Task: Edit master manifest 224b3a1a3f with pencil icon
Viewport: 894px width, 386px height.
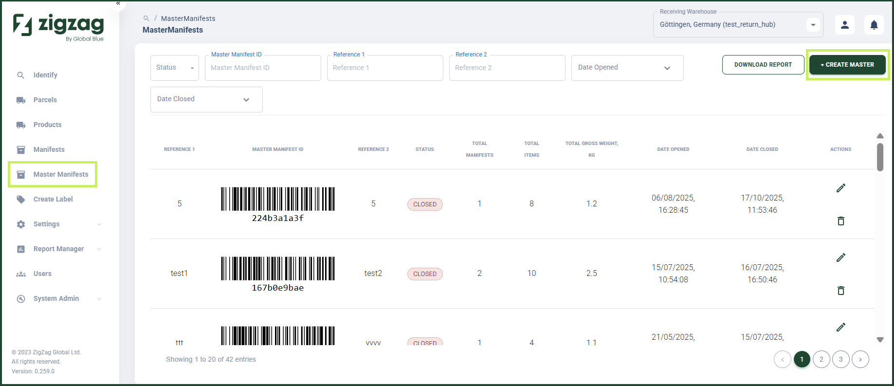Action: click(841, 188)
